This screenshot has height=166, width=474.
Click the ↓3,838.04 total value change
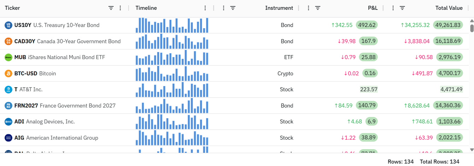(x=417, y=41)
